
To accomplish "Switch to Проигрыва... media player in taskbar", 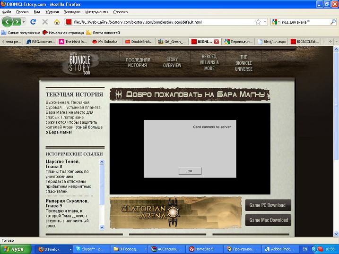I will pyautogui.click(x=242, y=249).
